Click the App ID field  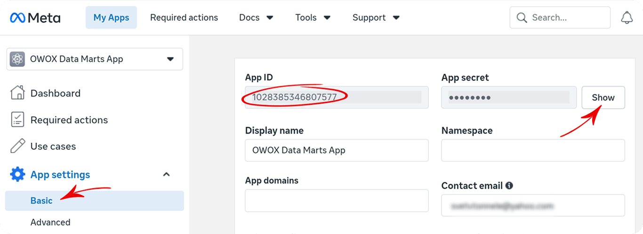(337, 97)
